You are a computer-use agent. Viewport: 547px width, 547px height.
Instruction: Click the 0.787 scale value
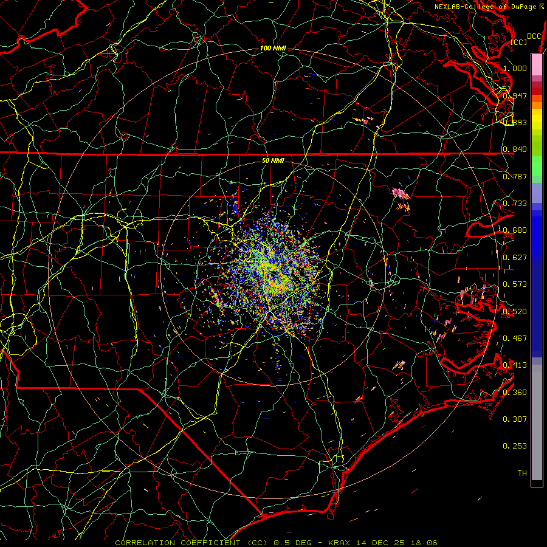pos(515,176)
